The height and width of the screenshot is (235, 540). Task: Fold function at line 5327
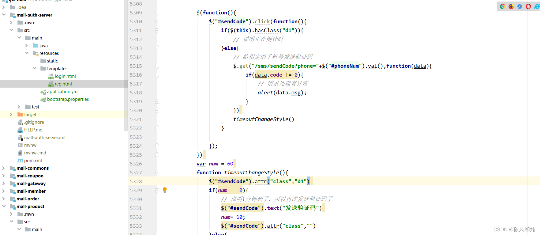(157, 172)
